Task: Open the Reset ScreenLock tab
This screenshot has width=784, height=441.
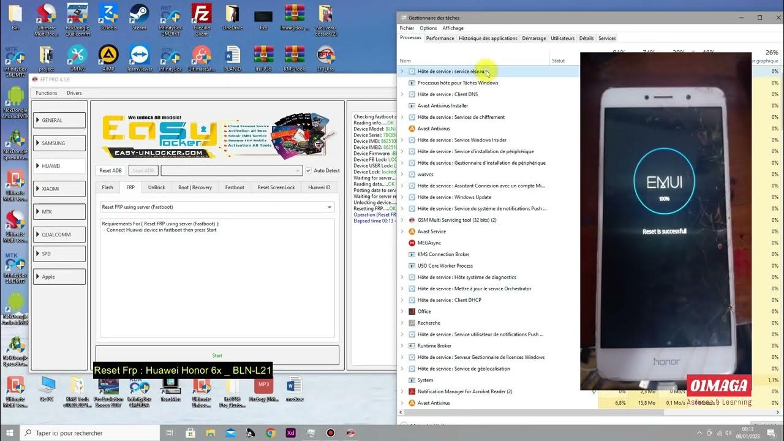Action: [x=276, y=187]
